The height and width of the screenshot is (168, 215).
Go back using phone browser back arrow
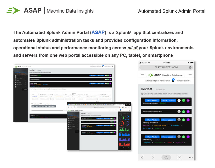point(142,158)
